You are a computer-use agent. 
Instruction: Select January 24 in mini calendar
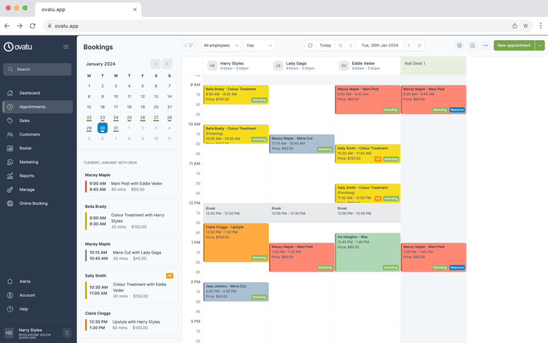coord(116,118)
